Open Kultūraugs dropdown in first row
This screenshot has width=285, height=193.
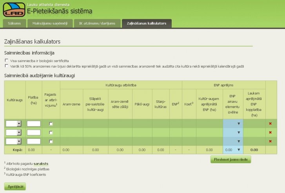[x=13, y=123]
